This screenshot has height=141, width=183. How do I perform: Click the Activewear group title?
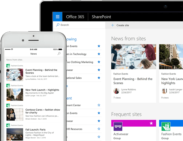pos(121,134)
